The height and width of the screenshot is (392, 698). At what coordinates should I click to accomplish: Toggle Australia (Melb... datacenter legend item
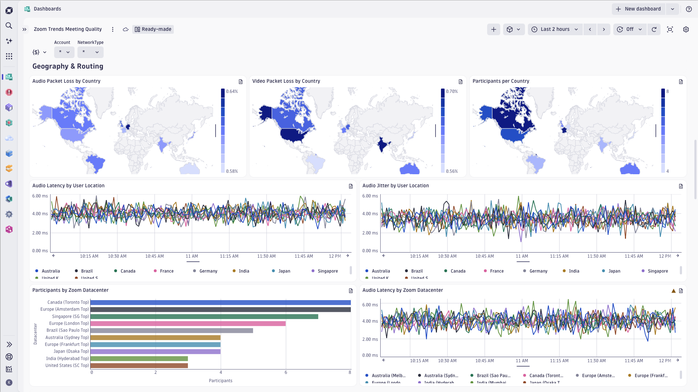385,376
